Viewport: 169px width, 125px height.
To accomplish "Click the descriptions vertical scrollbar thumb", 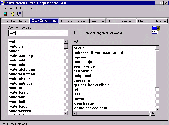I will (157, 69).
